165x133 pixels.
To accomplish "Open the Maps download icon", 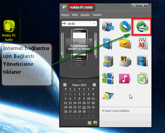I will (108, 96).
